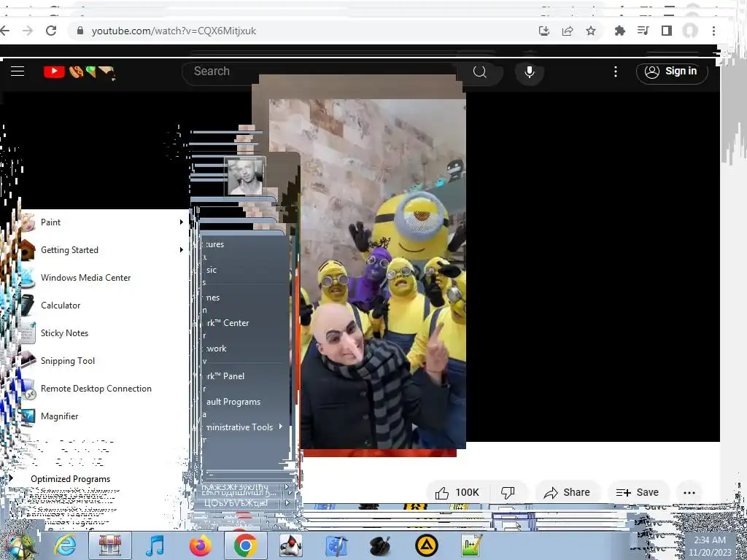Viewport: 747px width, 560px height.
Task: Go forward in Chrome's history
Action: (28, 31)
